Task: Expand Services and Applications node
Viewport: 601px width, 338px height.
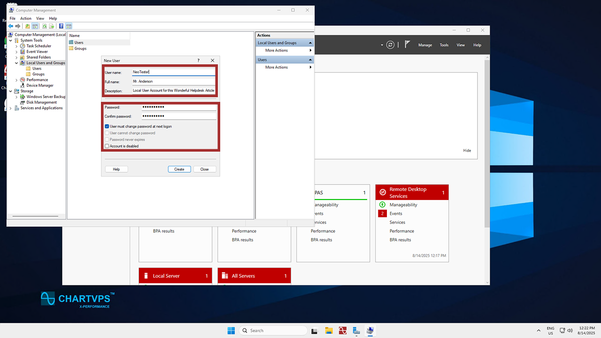Action: 11,108
